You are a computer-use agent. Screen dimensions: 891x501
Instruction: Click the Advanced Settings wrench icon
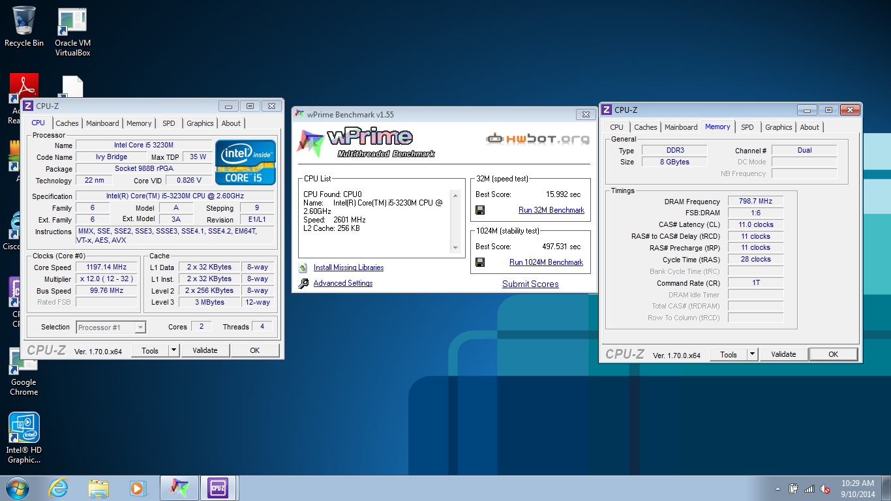point(303,284)
